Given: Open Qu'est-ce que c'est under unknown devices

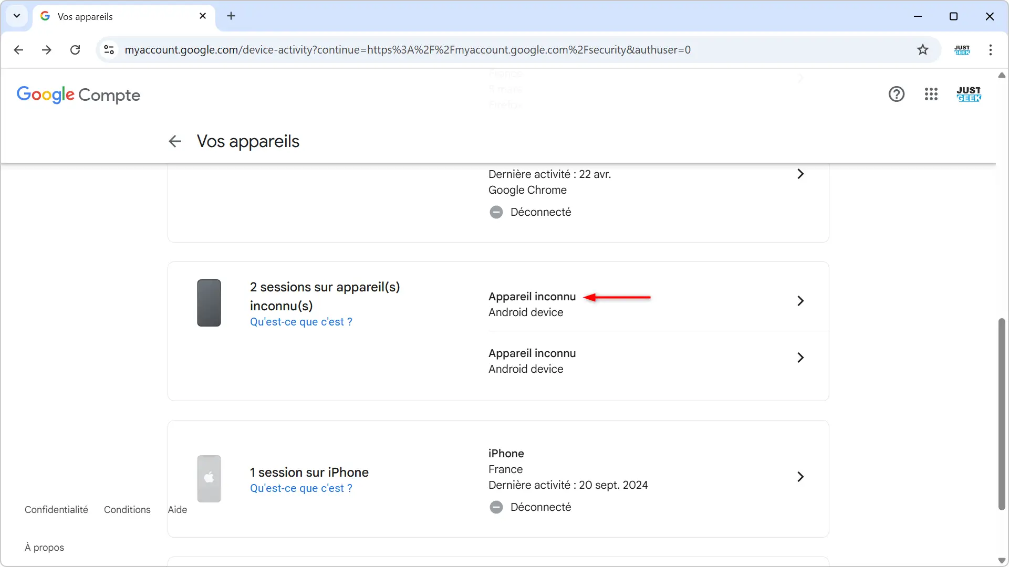Looking at the screenshot, I should point(301,322).
